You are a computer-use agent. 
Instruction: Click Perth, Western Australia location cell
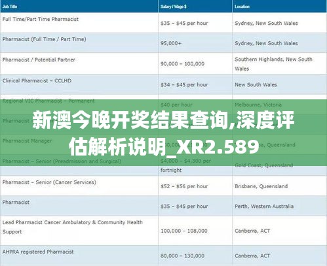(x=264, y=207)
